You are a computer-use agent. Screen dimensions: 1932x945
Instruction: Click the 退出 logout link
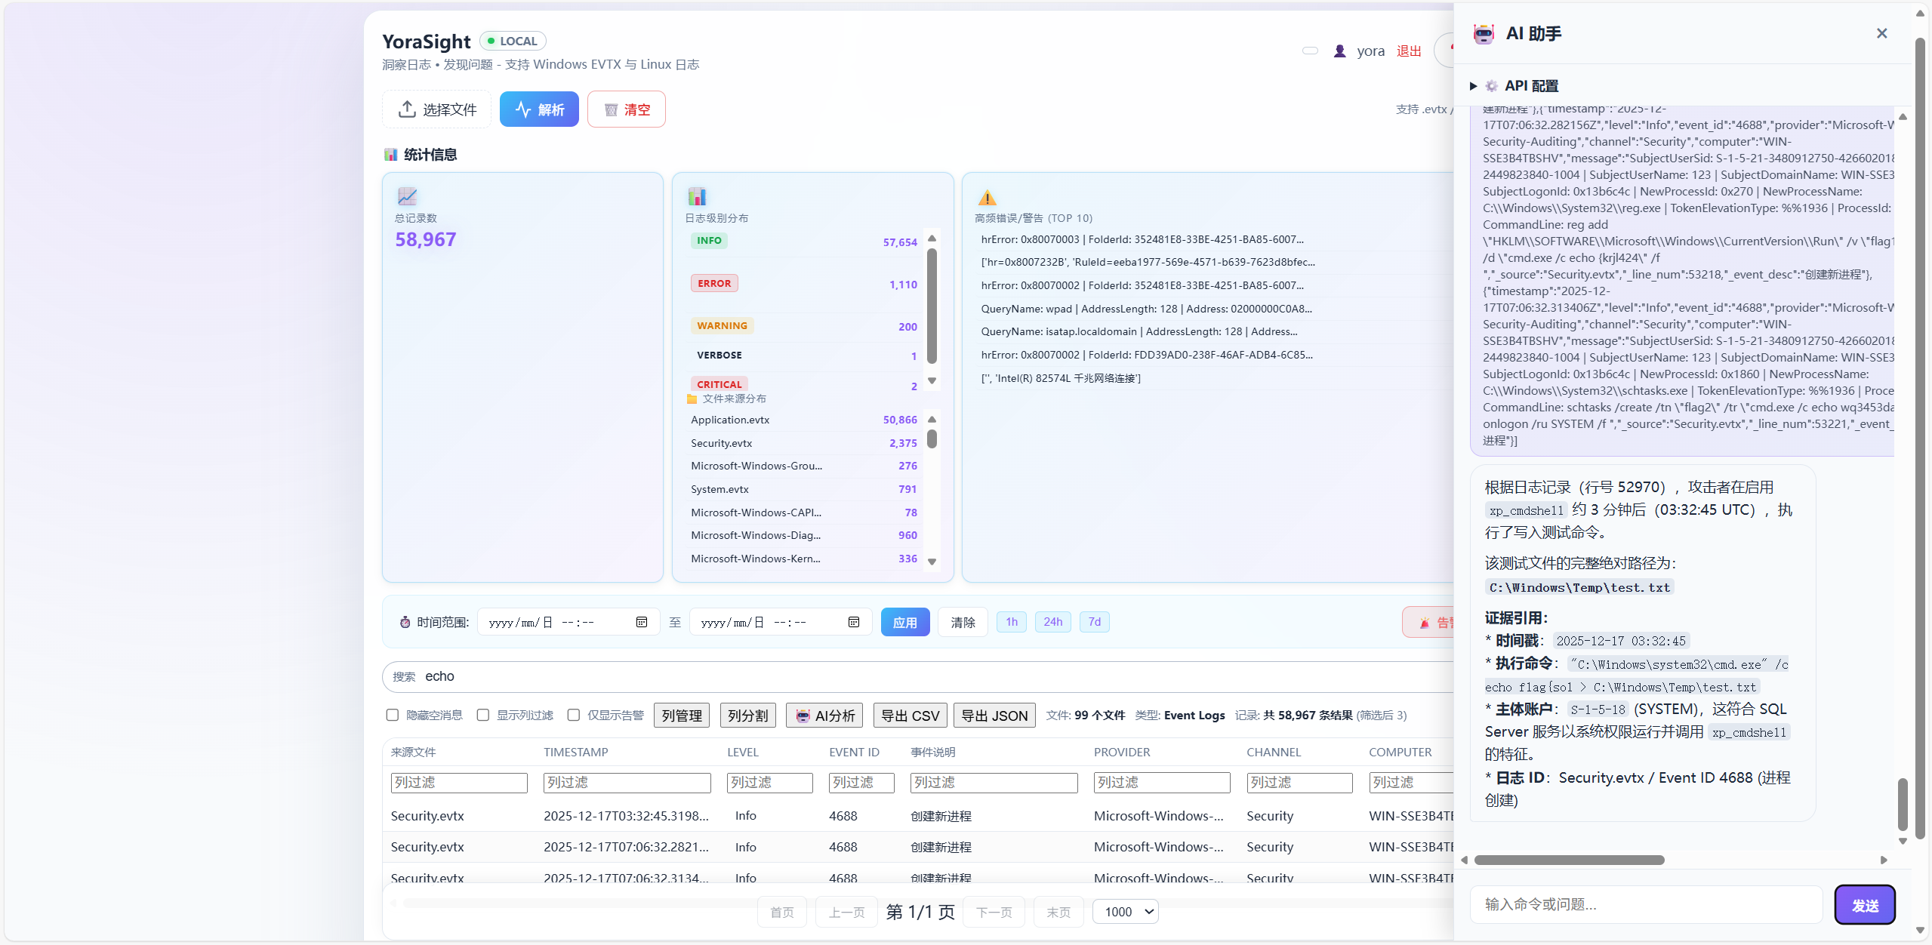(x=1408, y=51)
